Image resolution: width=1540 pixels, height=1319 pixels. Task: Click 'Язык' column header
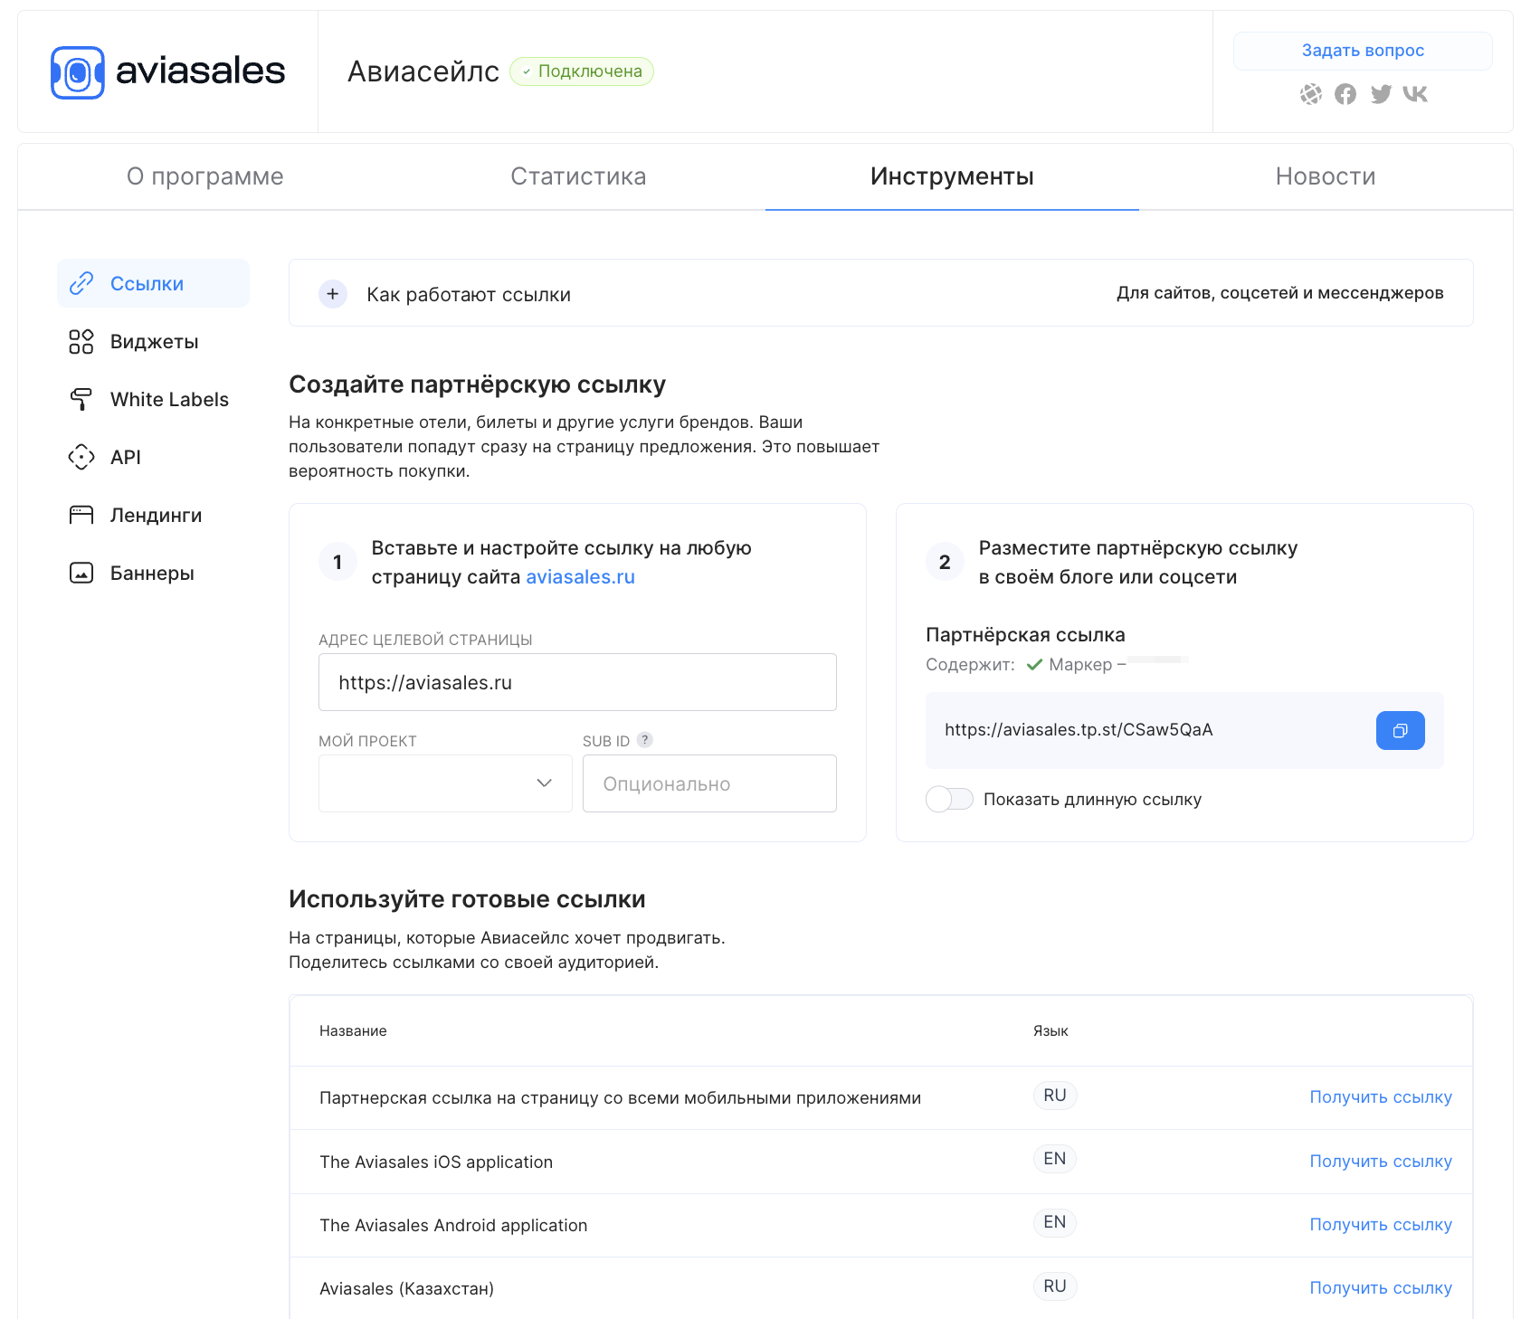pyautogui.click(x=1050, y=1031)
